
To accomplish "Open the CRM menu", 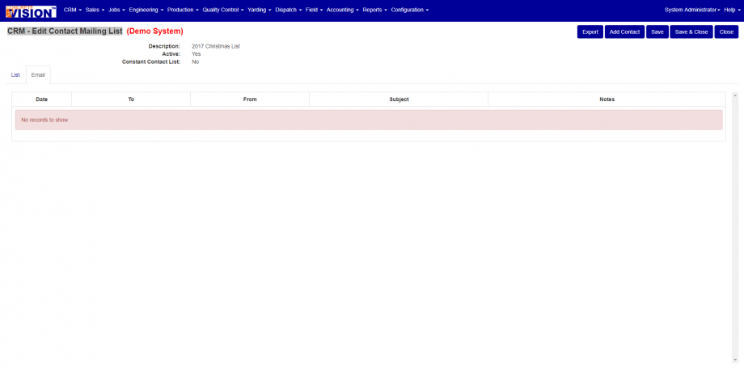I will (72, 10).
